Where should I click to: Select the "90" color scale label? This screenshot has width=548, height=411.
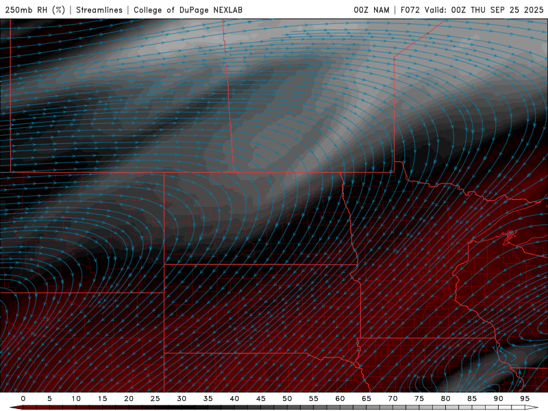[498, 399]
